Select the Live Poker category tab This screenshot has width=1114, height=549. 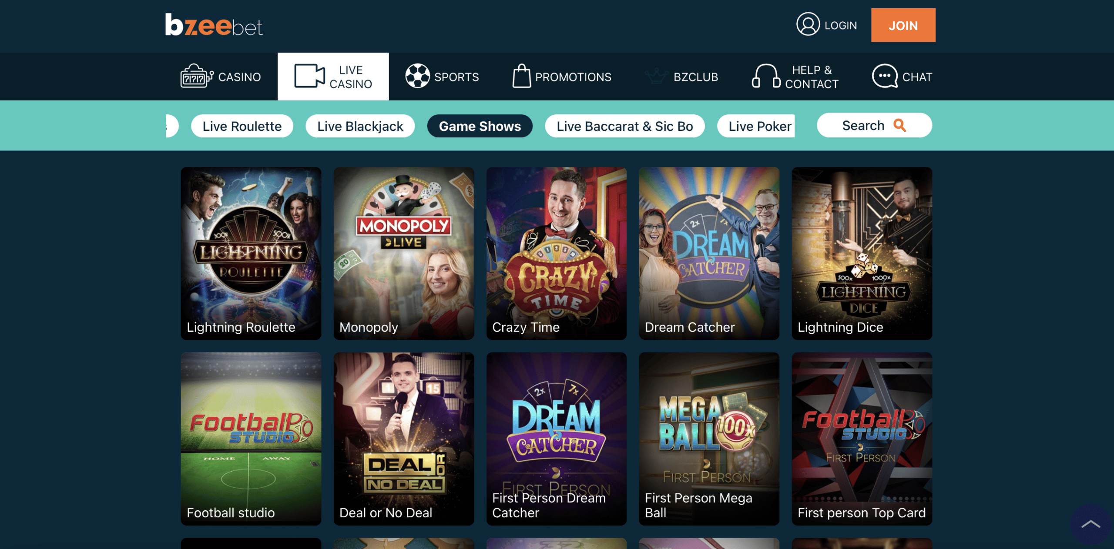756,126
